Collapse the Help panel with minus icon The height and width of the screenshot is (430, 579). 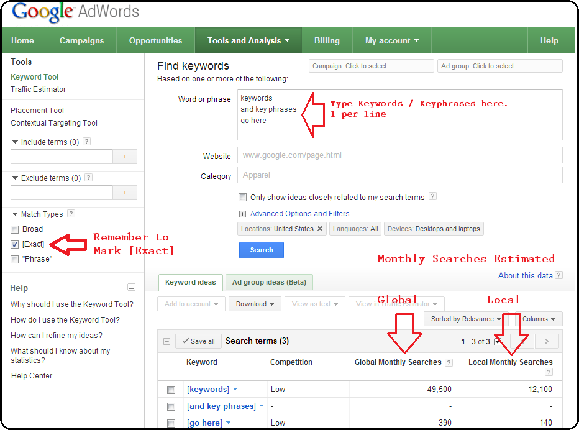pos(131,288)
